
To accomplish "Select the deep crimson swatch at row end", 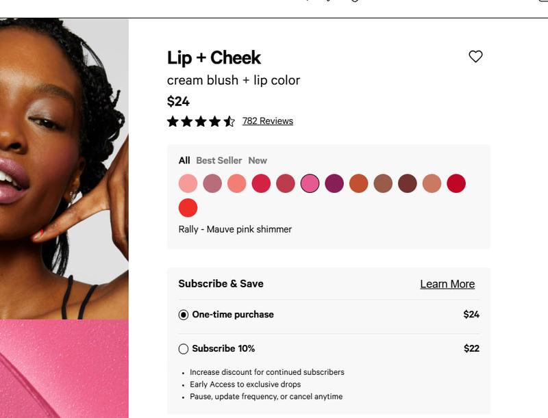I will pyautogui.click(x=456, y=183).
